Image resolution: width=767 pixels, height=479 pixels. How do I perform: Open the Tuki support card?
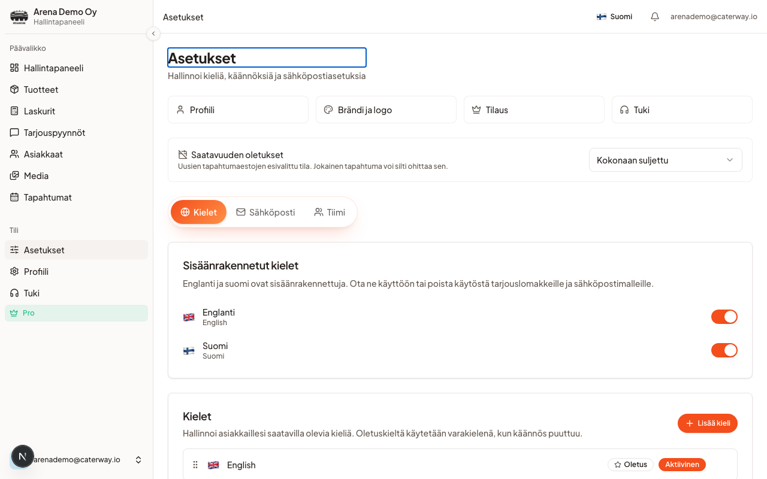click(682, 110)
